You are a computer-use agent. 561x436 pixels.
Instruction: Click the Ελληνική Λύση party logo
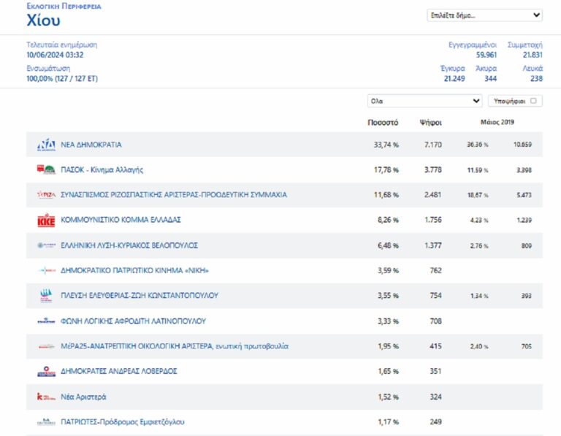click(46, 245)
